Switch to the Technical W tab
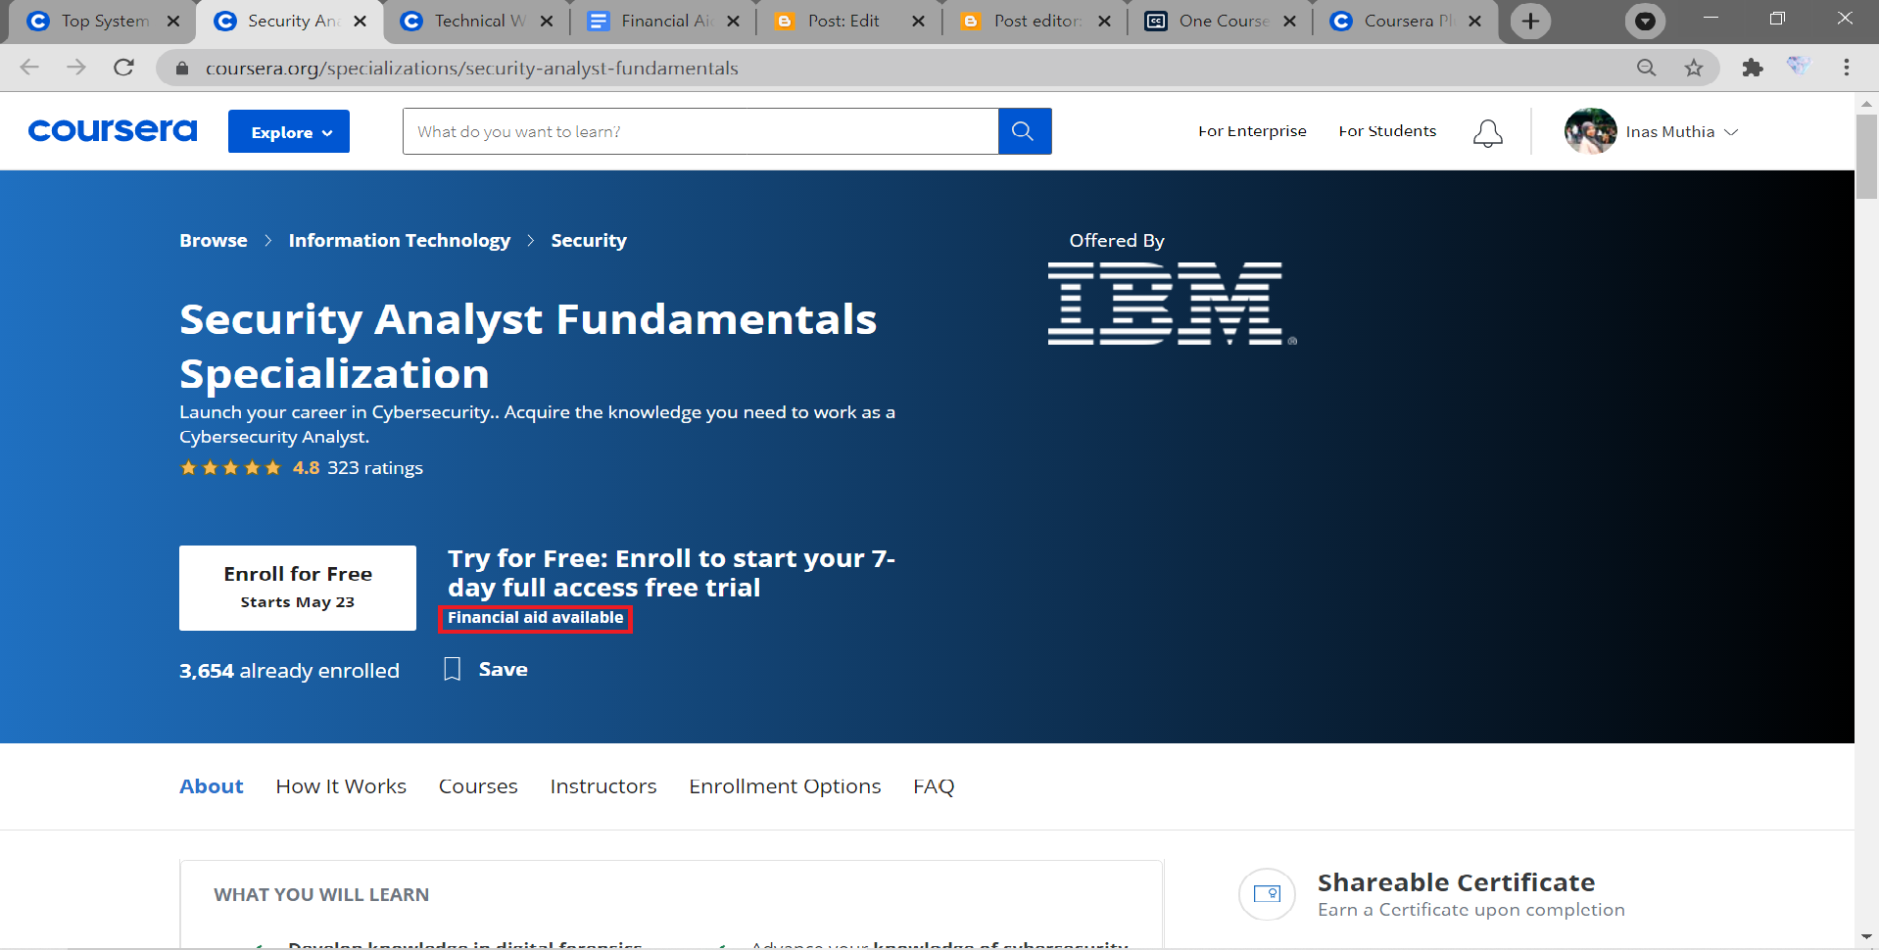Screen dimensions: 1879x950 tap(475, 21)
